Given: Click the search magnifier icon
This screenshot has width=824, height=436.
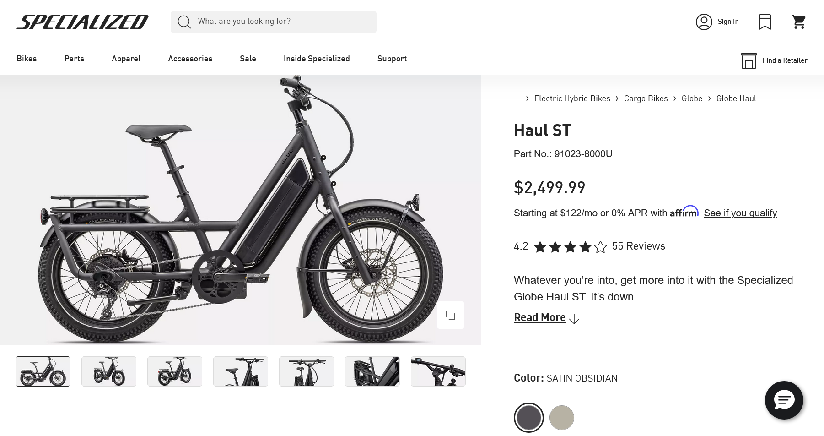Looking at the screenshot, I should click(x=184, y=22).
